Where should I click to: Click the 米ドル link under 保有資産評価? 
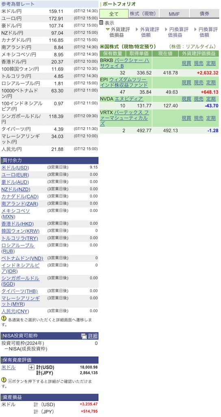click(x=9, y=367)
